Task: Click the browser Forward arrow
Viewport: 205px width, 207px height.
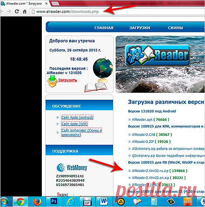Action: tap(9, 12)
